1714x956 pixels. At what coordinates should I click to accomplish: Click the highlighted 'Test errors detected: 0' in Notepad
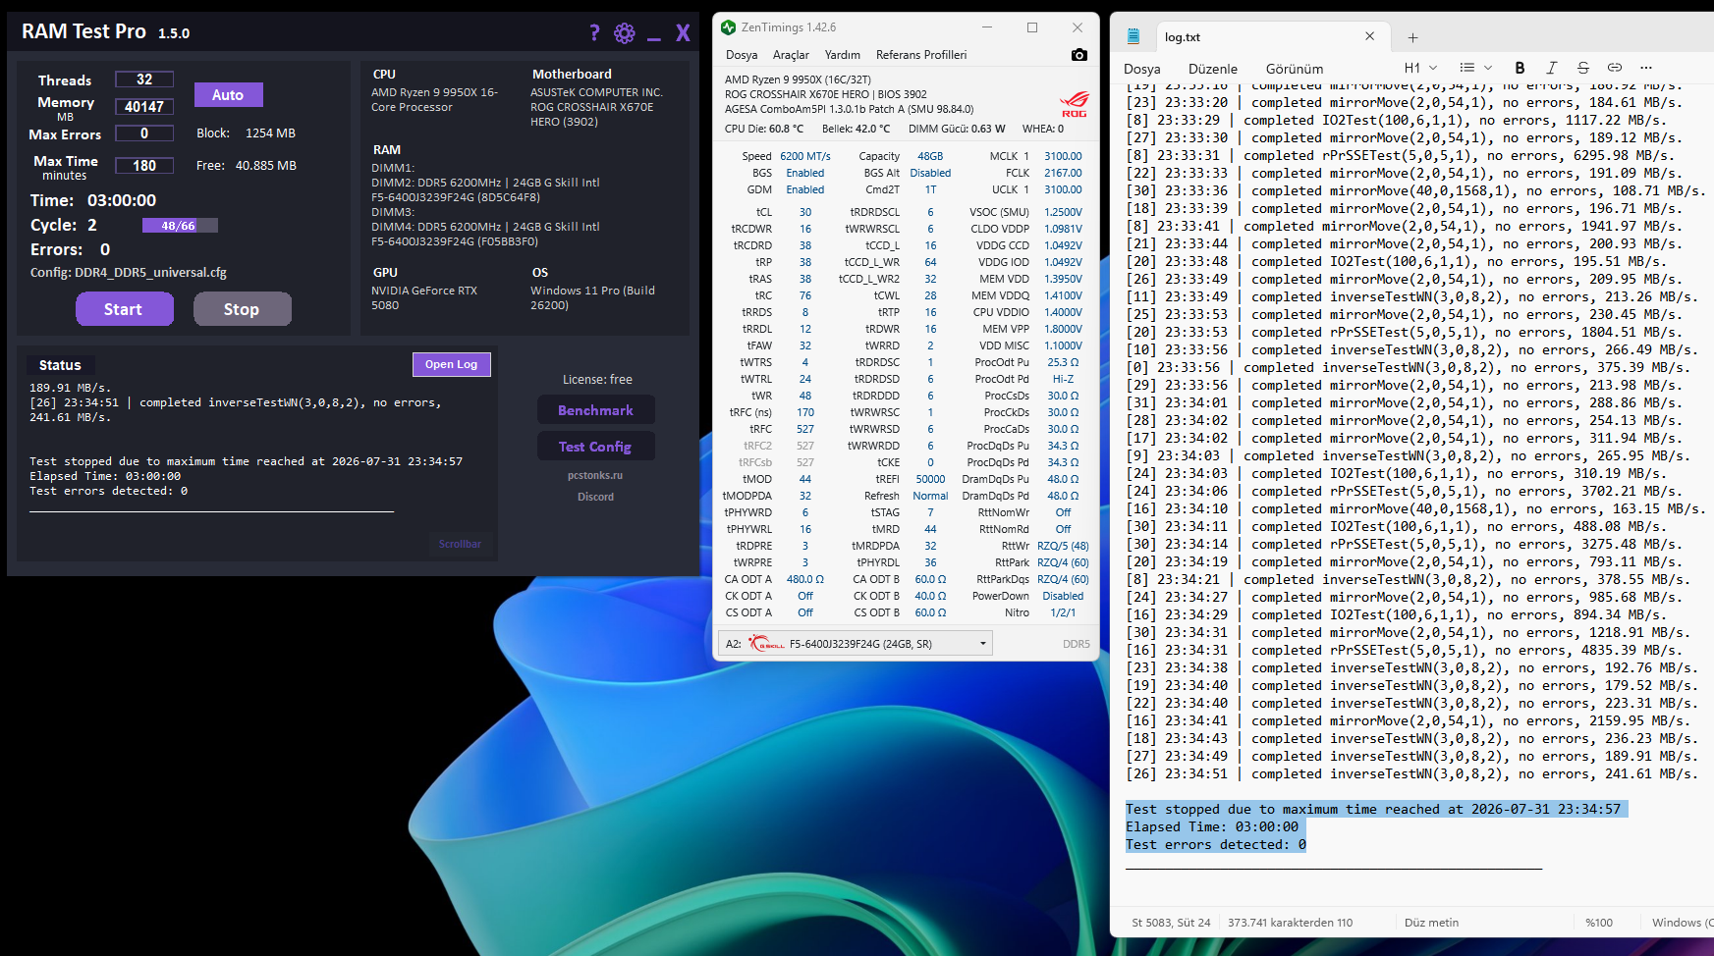[x=1216, y=845]
